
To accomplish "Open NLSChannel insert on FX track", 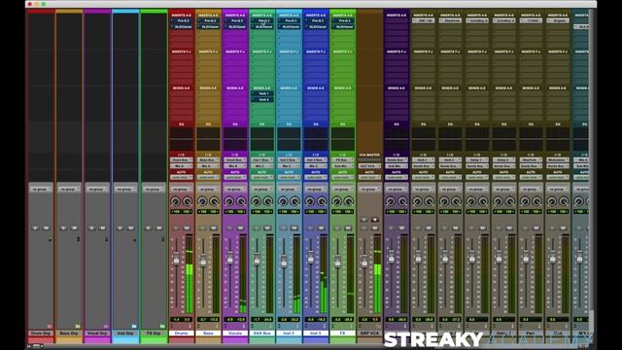I will 343,26.
